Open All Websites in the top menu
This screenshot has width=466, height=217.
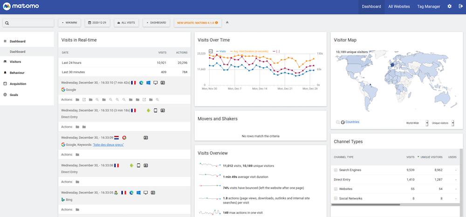(x=399, y=7)
